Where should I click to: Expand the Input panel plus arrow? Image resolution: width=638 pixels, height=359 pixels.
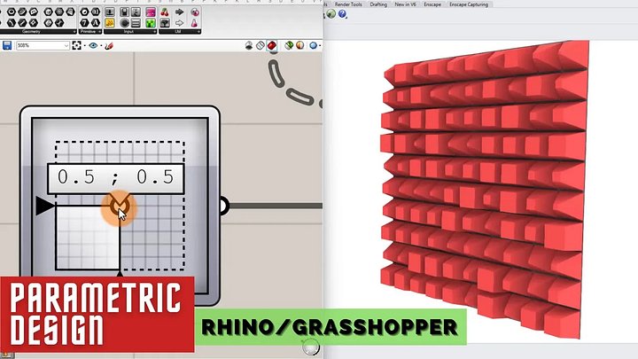coord(155,32)
